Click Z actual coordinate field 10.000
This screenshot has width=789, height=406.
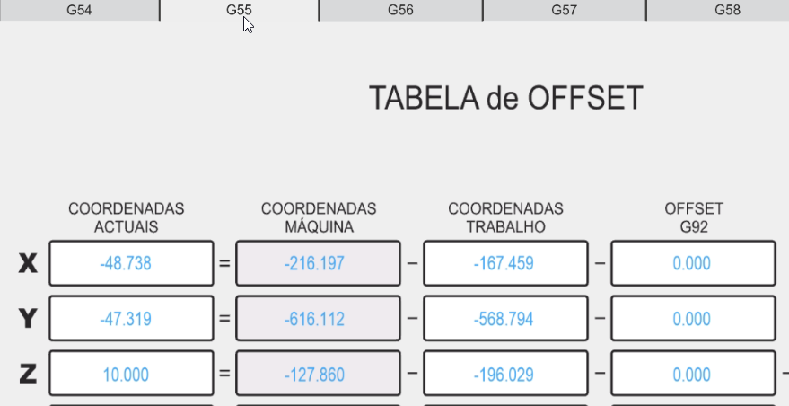[131, 374]
